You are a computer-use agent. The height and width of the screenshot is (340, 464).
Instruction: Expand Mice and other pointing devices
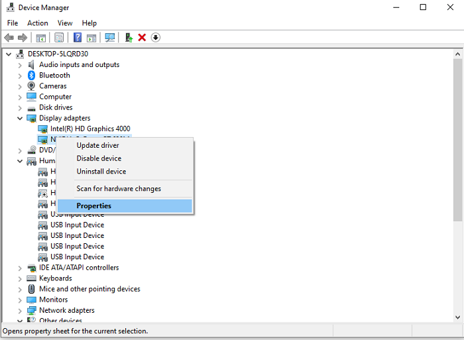click(20, 290)
